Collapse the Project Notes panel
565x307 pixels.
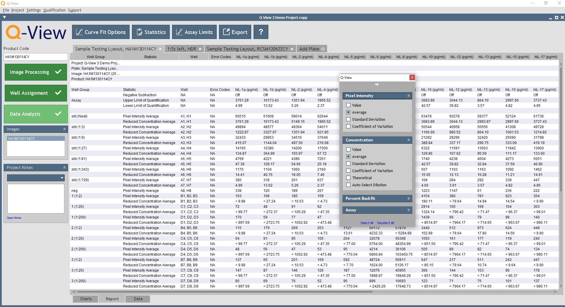point(64,167)
